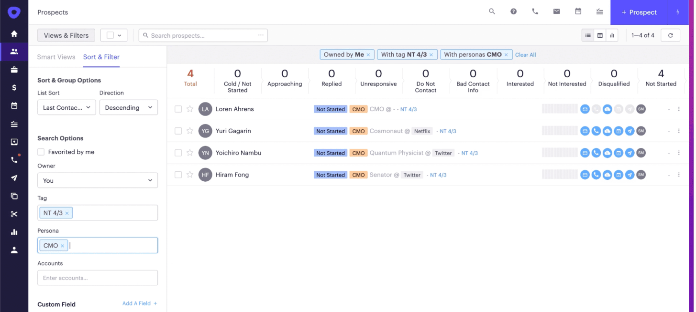The height and width of the screenshot is (312, 696).
Task: Open the Owner dropdown showing You
Action: point(98,180)
